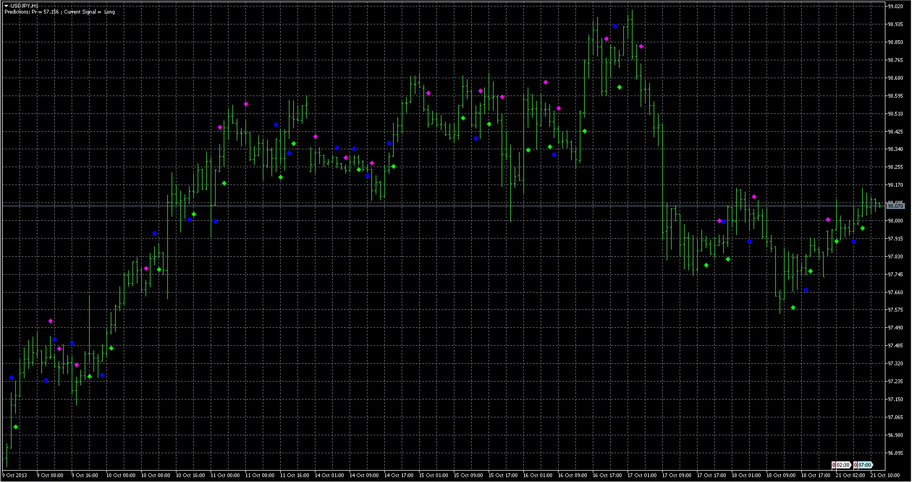This screenshot has width=912, height=482.
Task: Click the 14 Oct 01:00 time label
Action: coord(329,475)
